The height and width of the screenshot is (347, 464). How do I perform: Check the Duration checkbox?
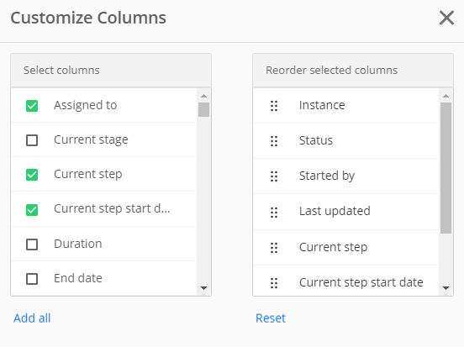(32, 244)
